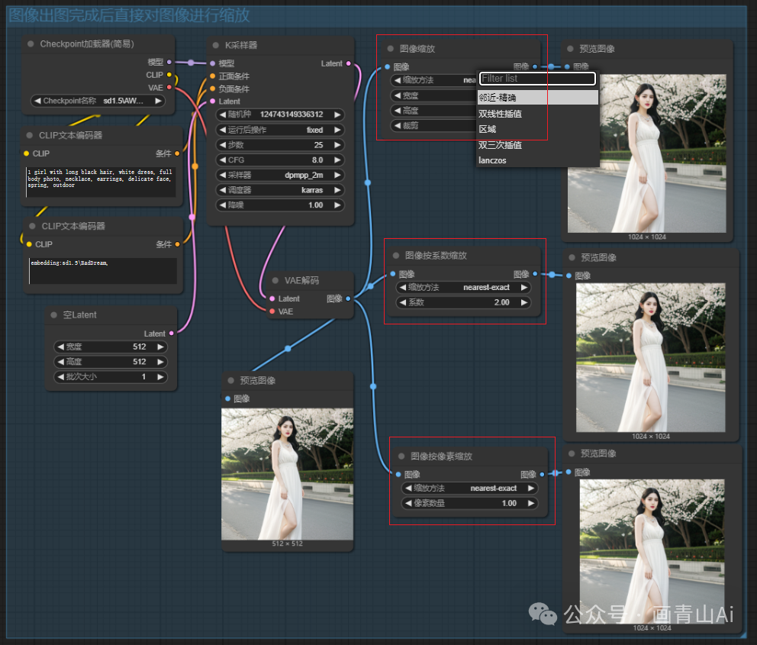Increase 随机种 value with right arrow
Screen dimensions: 757x645
(x=337, y=114)
